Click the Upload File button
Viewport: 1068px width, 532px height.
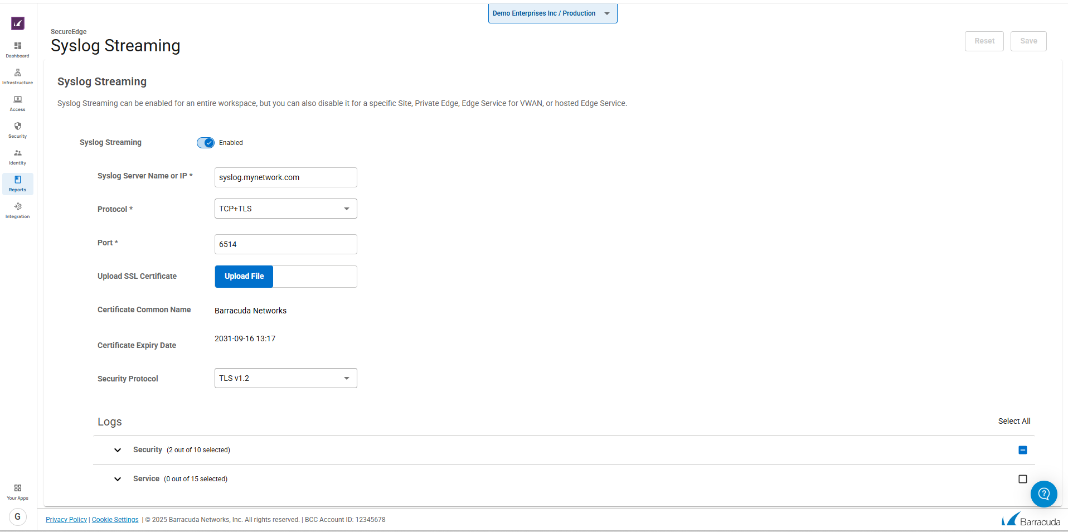(x=244, y=277)
